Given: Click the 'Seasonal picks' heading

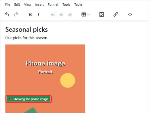Looking at the screenshot, I should (x=27, y=30).
